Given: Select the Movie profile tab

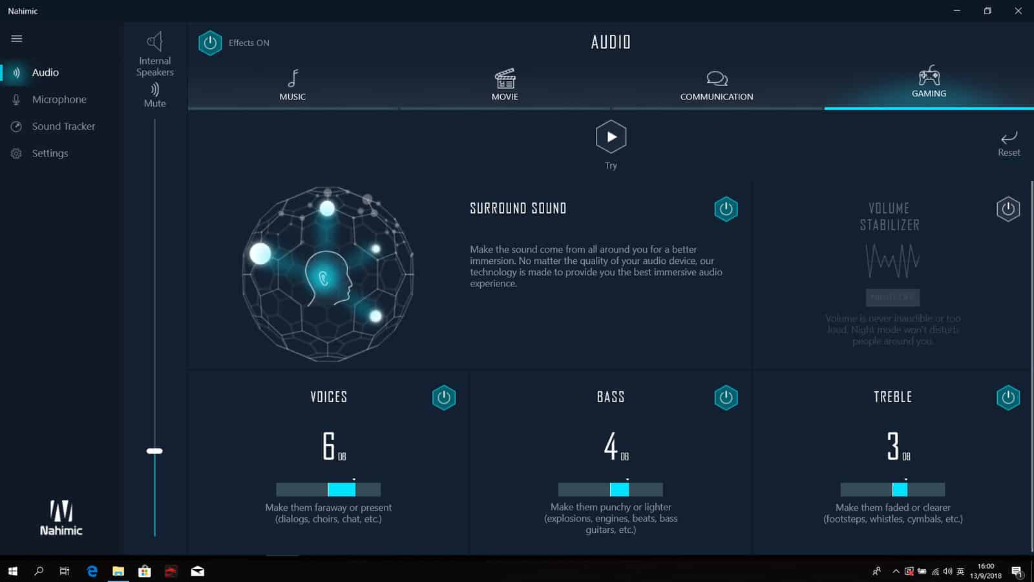Looking at the screenshot, I should 505,85.
